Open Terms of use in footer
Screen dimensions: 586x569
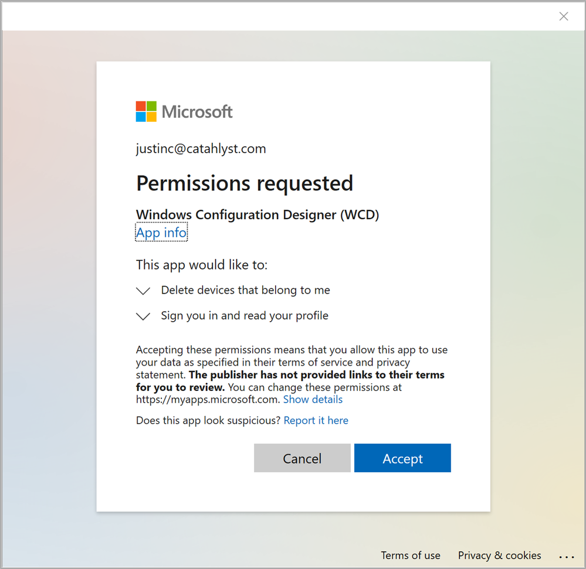411,556
